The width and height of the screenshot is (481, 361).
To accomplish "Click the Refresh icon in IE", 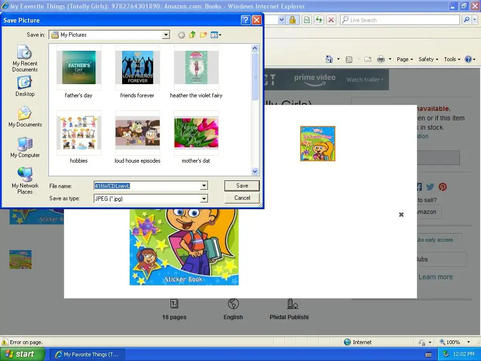I will (x=319, y=20).
